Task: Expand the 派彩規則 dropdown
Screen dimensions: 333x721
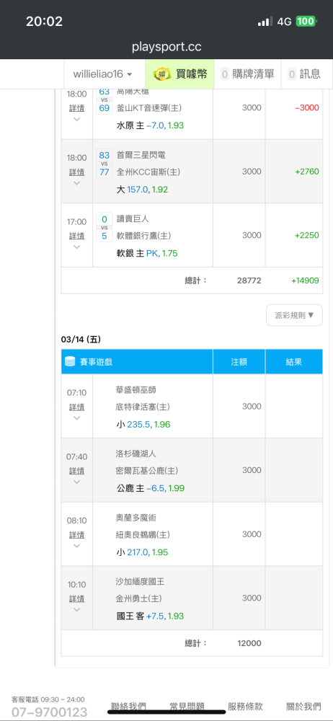Action: (294, 316)
